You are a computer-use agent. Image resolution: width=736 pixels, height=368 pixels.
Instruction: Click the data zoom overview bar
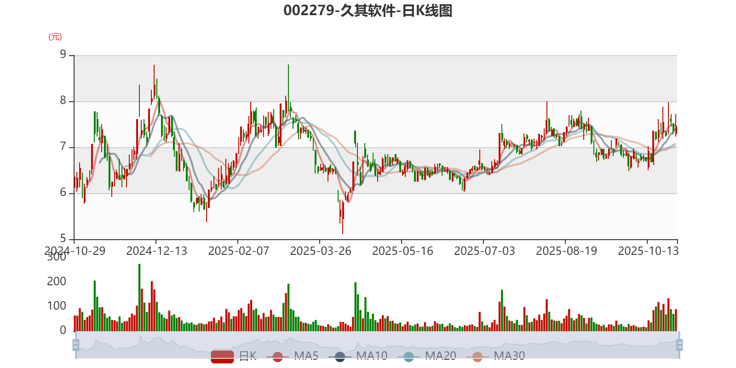[378, 345]
